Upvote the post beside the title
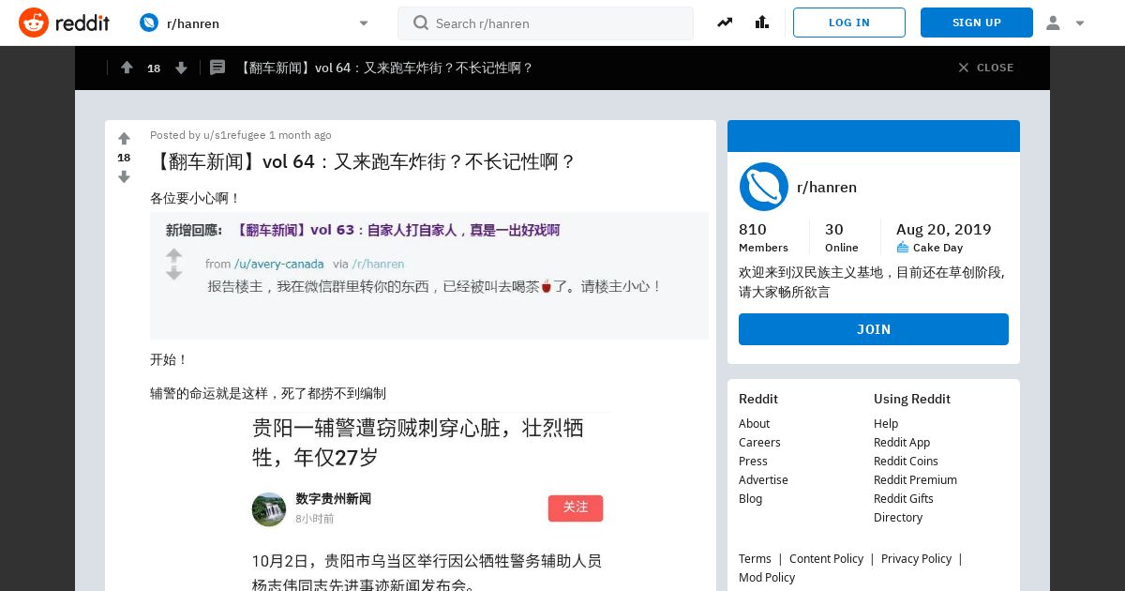The width and height of the screenshot is (1125, 591). pyautogui.click(x=124, y=139)
